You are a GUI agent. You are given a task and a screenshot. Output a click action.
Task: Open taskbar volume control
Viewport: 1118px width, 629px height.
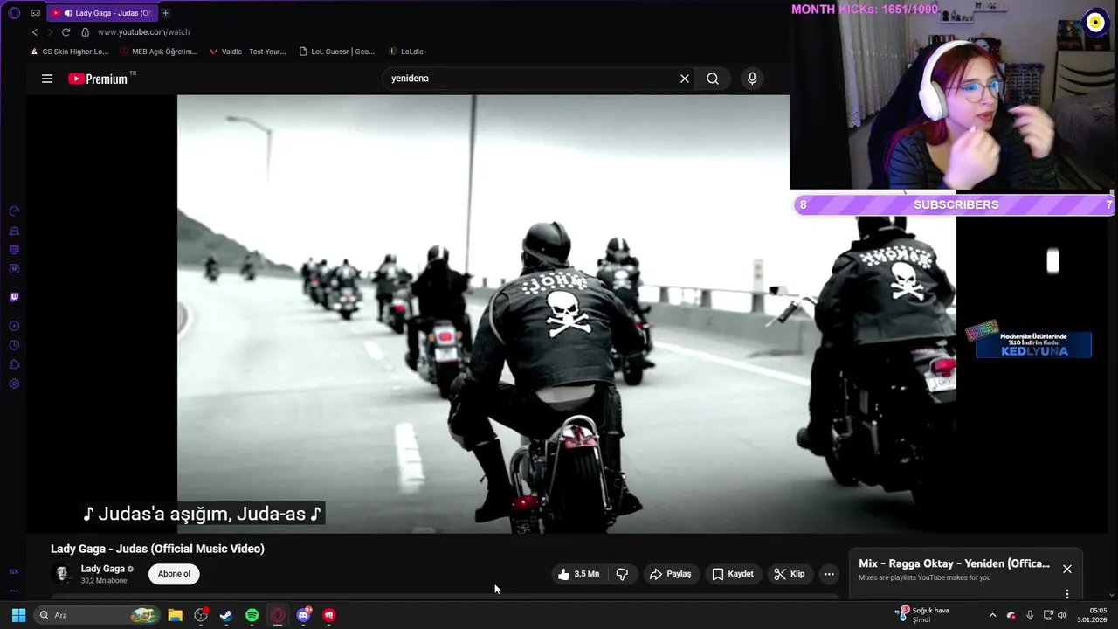pos(1062,615)
